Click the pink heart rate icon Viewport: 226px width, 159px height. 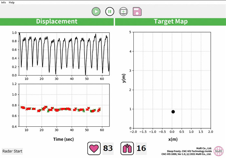pyautogui.click(x=94, y=148)
